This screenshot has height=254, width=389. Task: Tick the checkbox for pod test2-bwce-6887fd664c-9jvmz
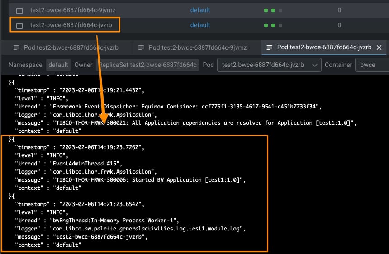coord(19,10)
